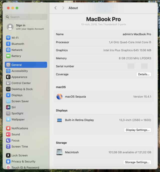This screenshot has width=160, height=172.
Task: Open the Desktop & Dock icon
Action: [8, 89]
